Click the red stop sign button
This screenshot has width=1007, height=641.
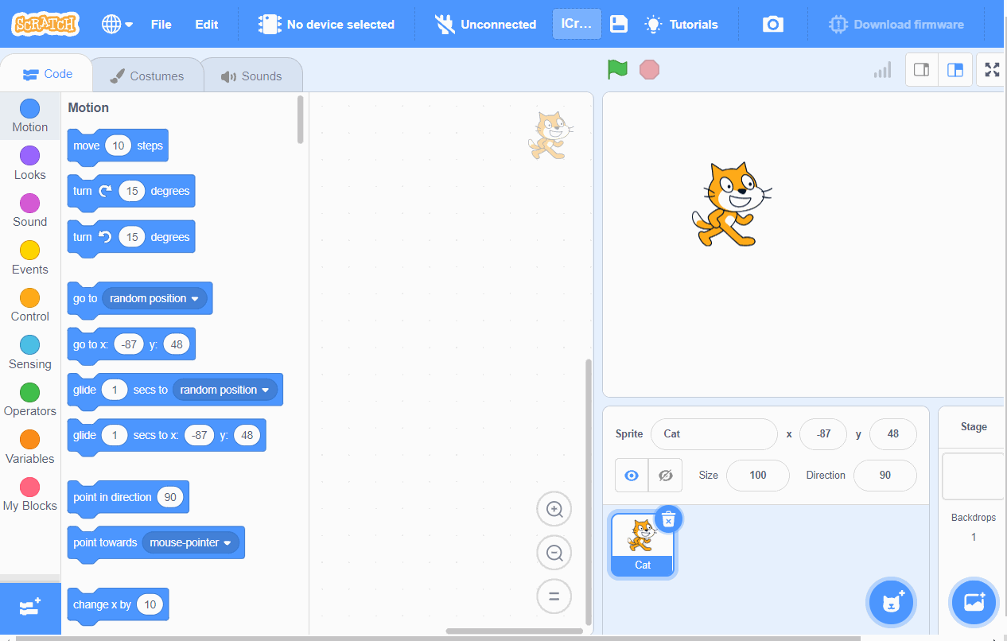pos(650,69)
